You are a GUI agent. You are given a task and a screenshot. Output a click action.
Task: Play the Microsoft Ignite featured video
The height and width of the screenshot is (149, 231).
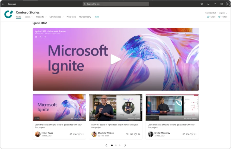(115, 59)
